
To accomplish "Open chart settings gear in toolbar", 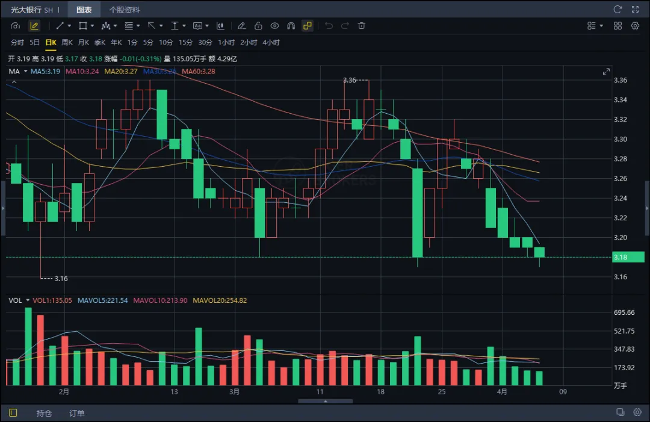I will [x=635, y=26].
